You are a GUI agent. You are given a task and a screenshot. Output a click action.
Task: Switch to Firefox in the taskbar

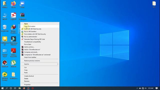(x=24, y=88)
